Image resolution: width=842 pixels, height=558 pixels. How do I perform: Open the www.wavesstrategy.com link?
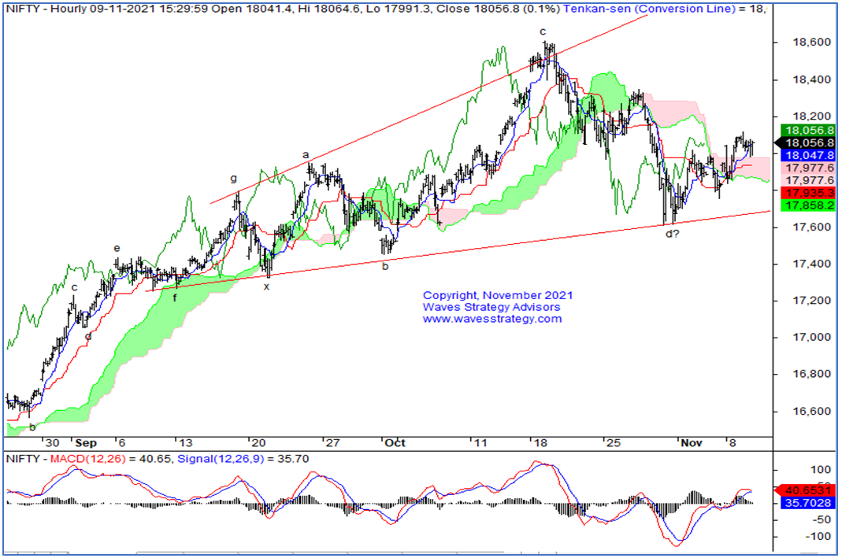[x=491, y=319]
